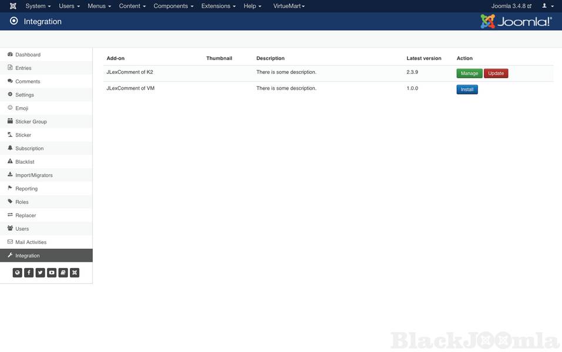Open the Facebook link icon in sidebar
This screenshot has height=352, width=562.
pyautogui.click(x=29, y=273)
